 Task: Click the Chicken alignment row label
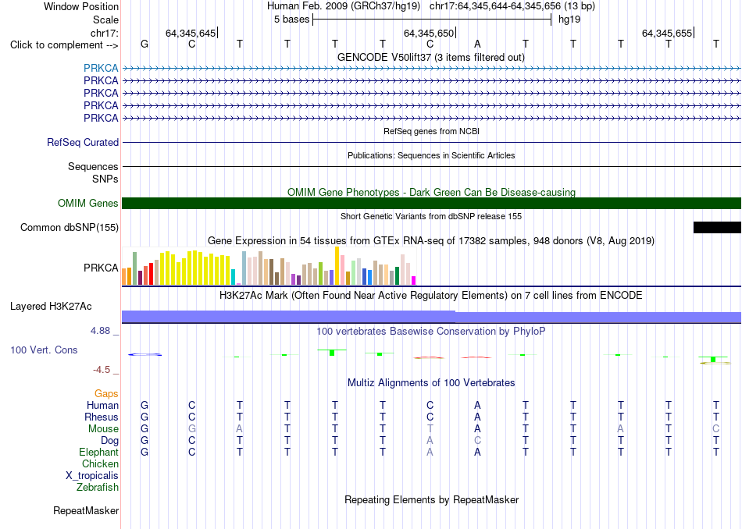(100, 463)
